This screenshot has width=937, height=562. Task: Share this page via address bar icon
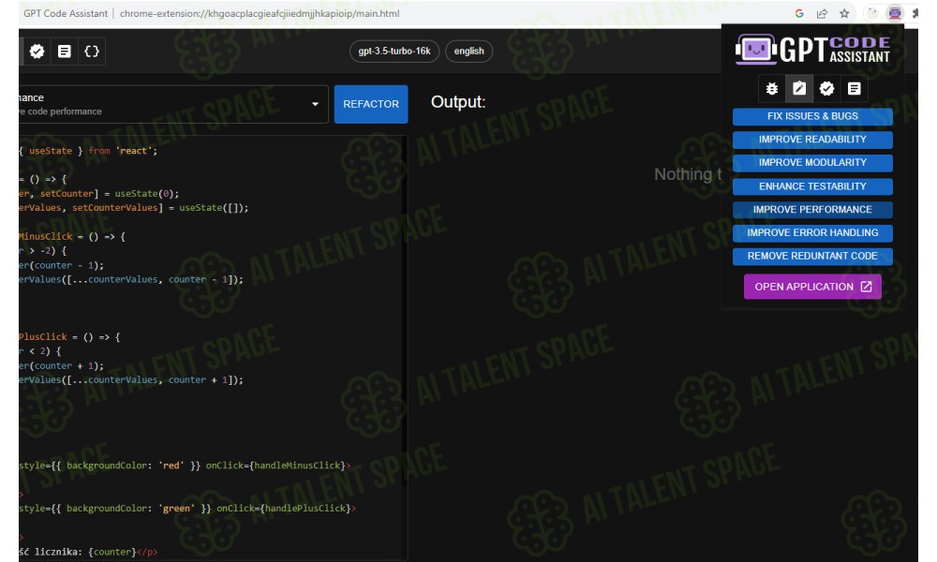tap(822, 13)
